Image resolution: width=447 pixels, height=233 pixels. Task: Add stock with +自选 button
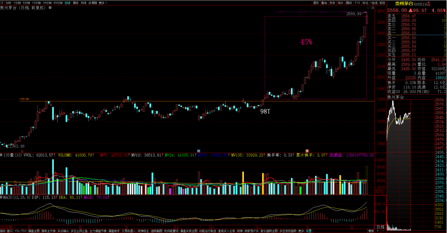coord(374,3)
